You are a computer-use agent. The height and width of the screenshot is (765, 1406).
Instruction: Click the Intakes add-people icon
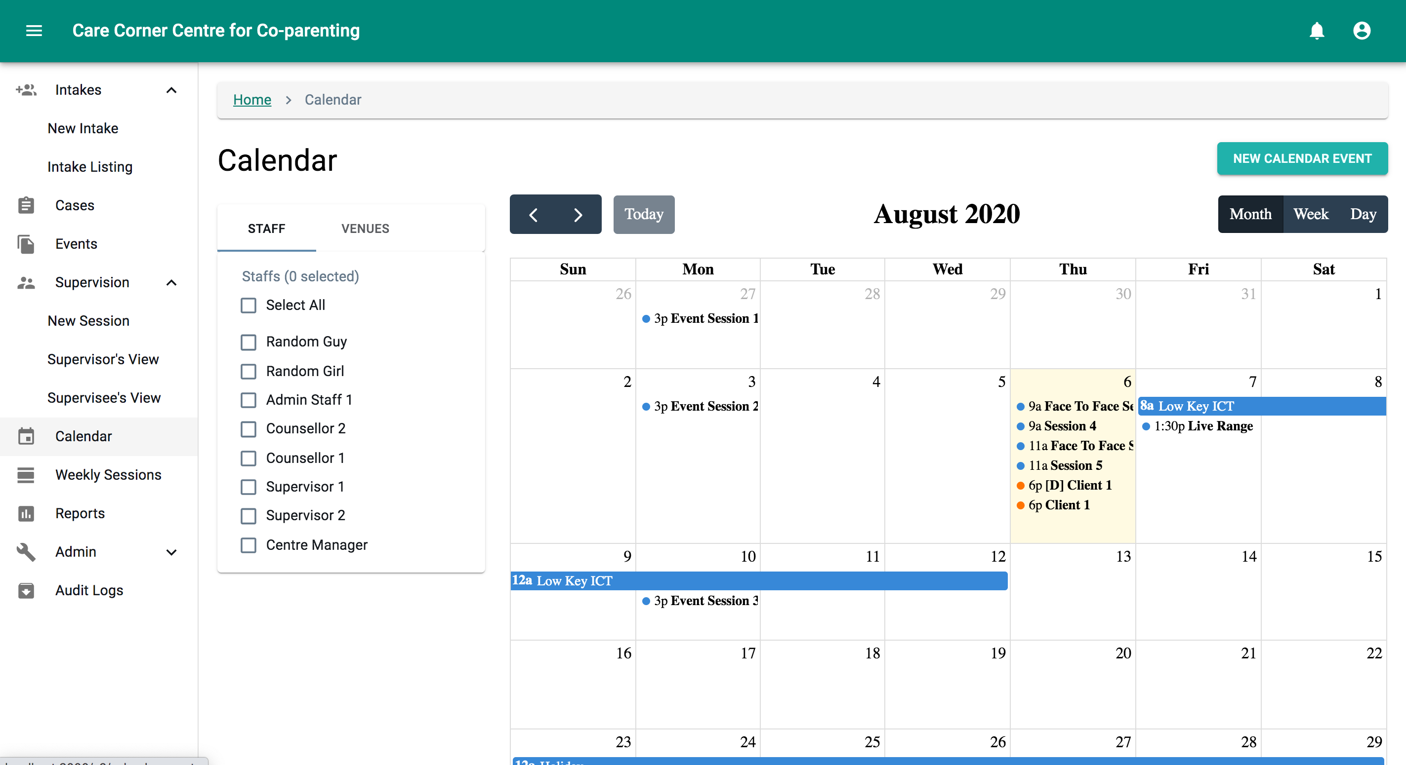point(26,90)
